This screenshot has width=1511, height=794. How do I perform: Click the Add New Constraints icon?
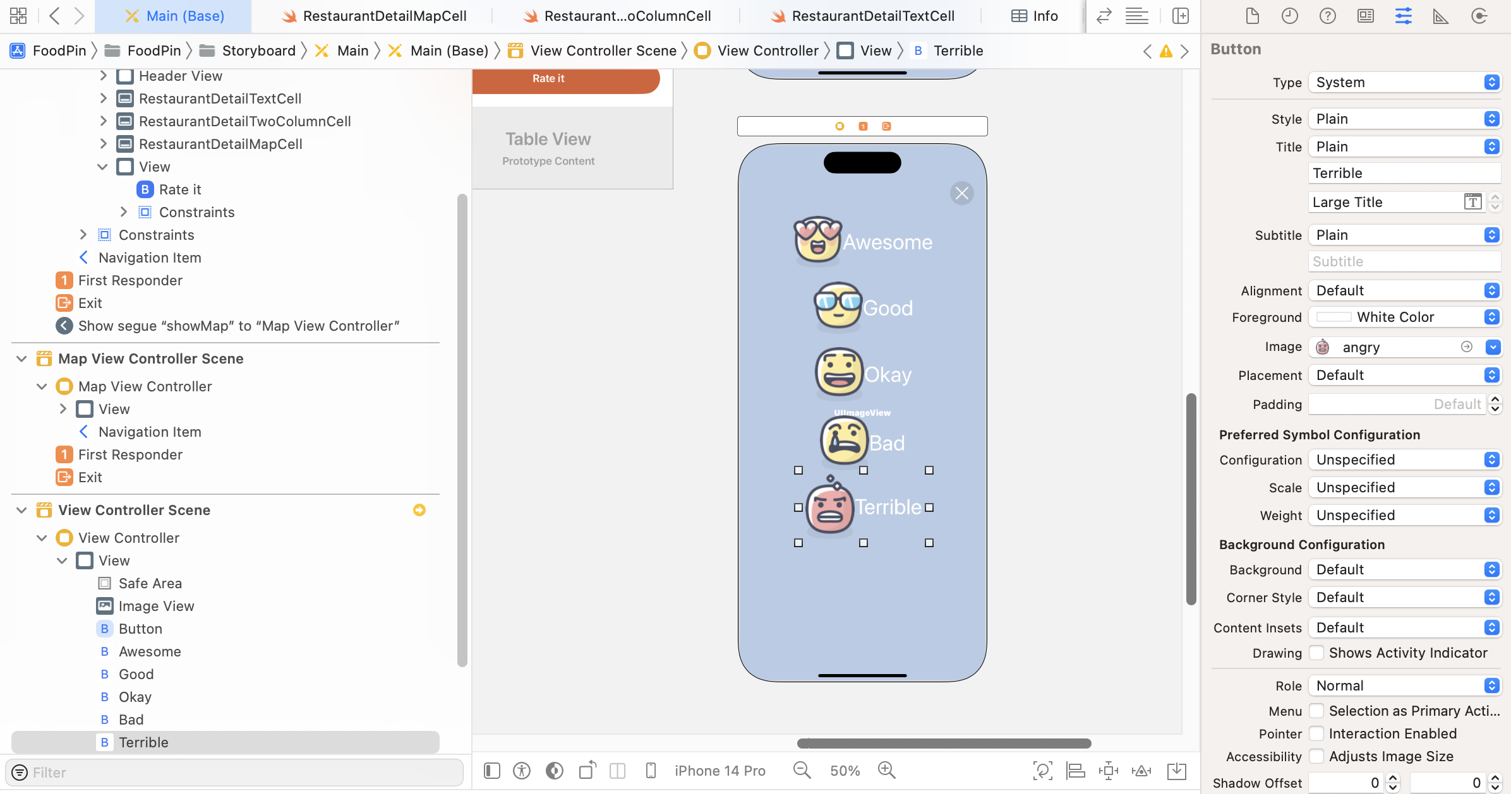point(1108,771)
